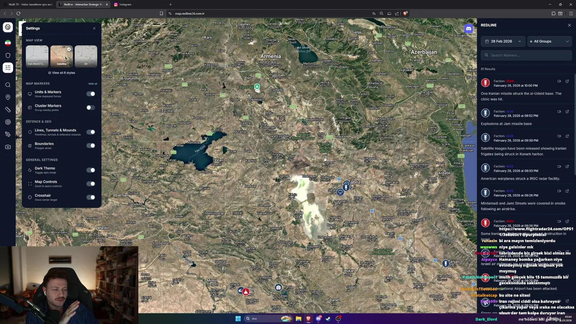Screen dimensions: 576x324
Task: Select the radius target tool in sidebar
Action: point(8,122)
